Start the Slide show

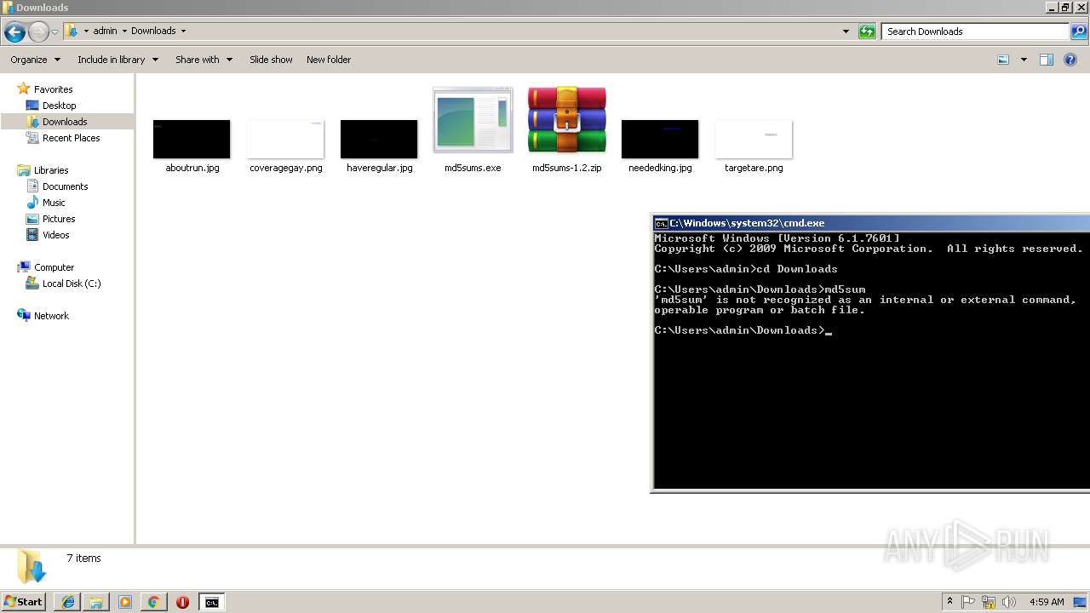point(271,60)
